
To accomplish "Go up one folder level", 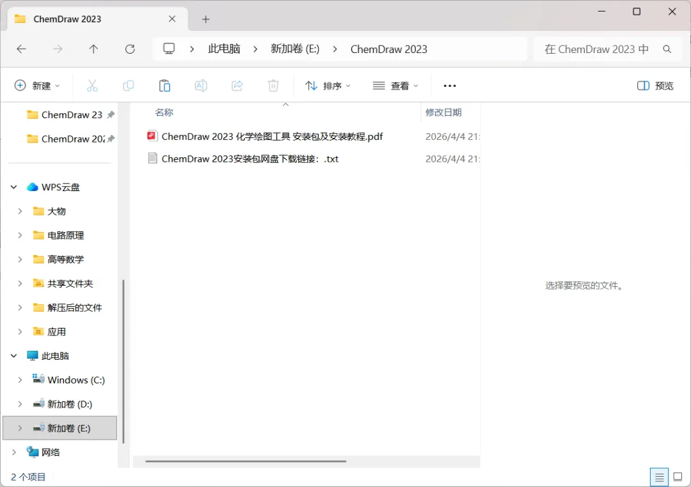I will click(x=93, y=49).
